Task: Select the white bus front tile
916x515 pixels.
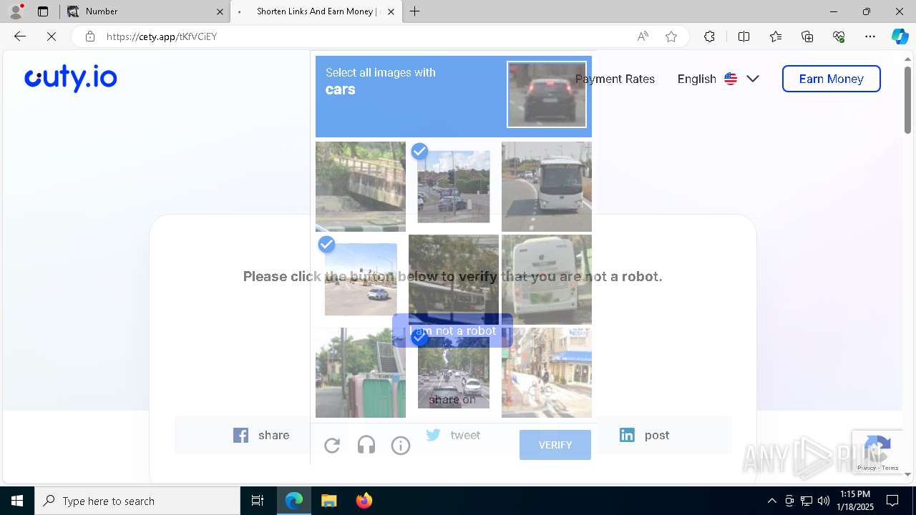Action: tap(547, 187)
